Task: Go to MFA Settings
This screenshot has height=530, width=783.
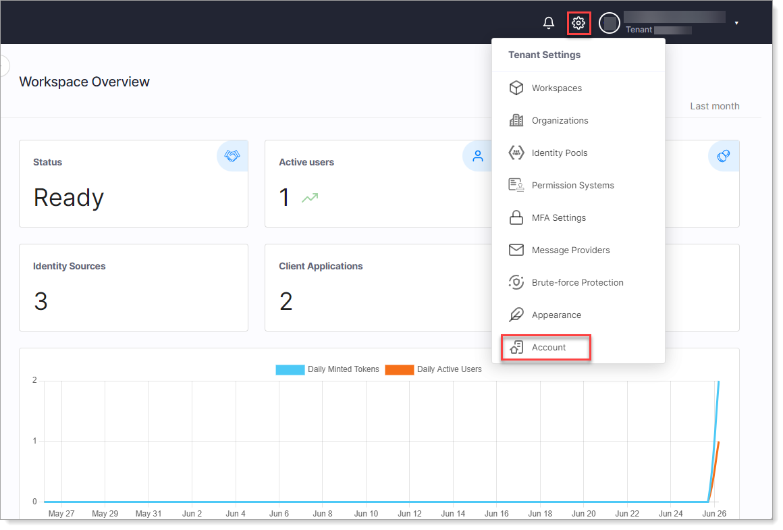Action: (578, 218)
